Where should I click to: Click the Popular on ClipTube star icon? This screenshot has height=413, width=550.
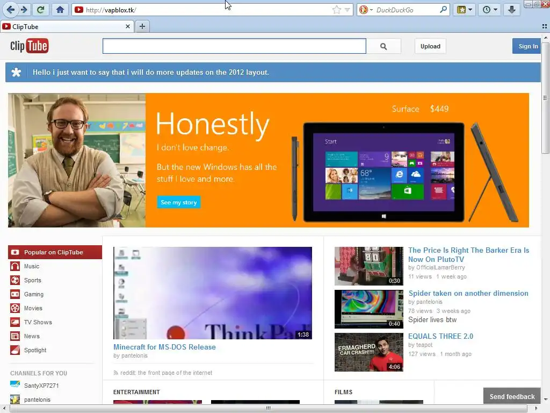click(15, 252)
